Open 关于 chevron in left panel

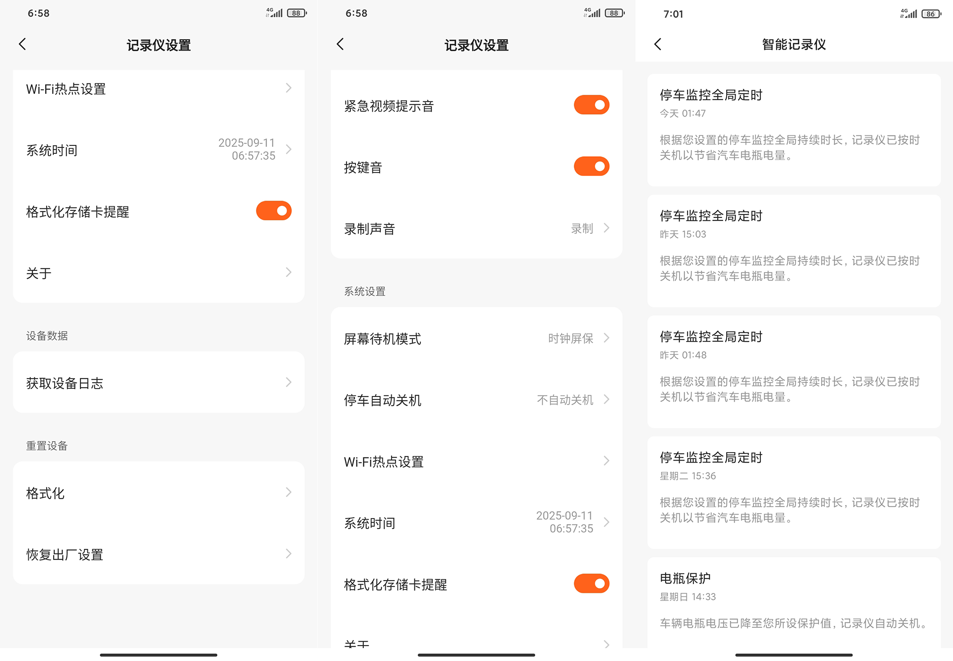click(288, 272)
